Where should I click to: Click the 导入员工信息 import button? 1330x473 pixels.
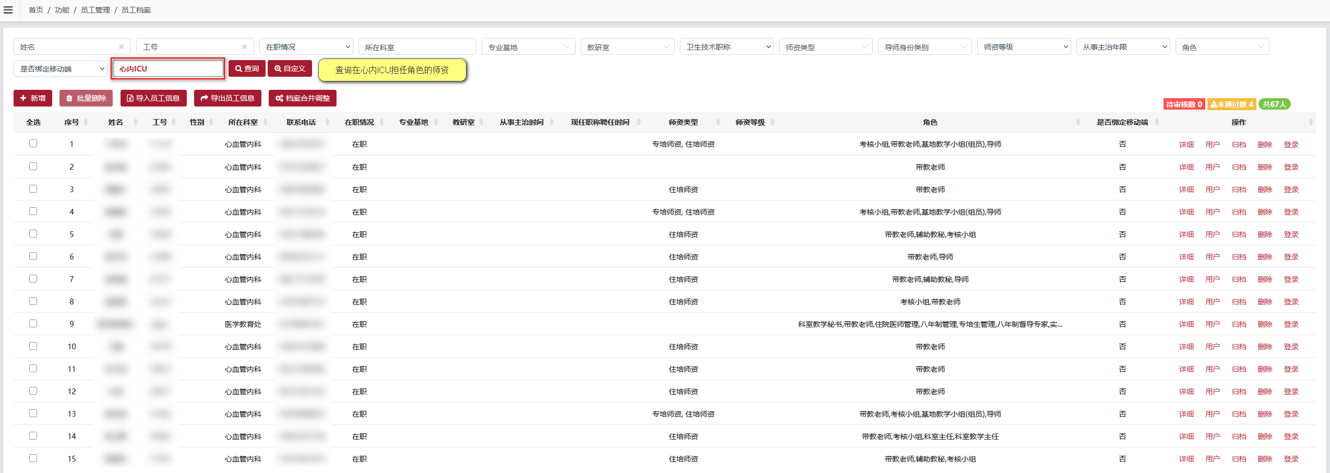pyautogui.click(x=153, y=98)
